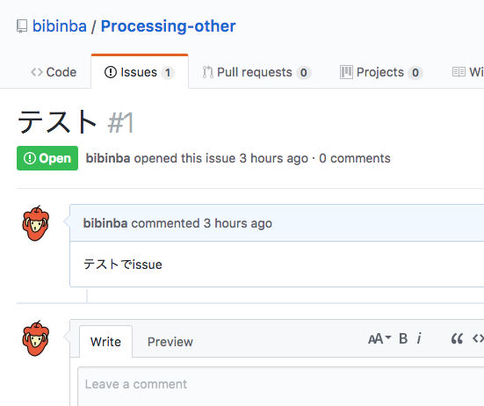Open the header text size AA dropdown
The image size is (484, 406).
[x=379, y=338]
